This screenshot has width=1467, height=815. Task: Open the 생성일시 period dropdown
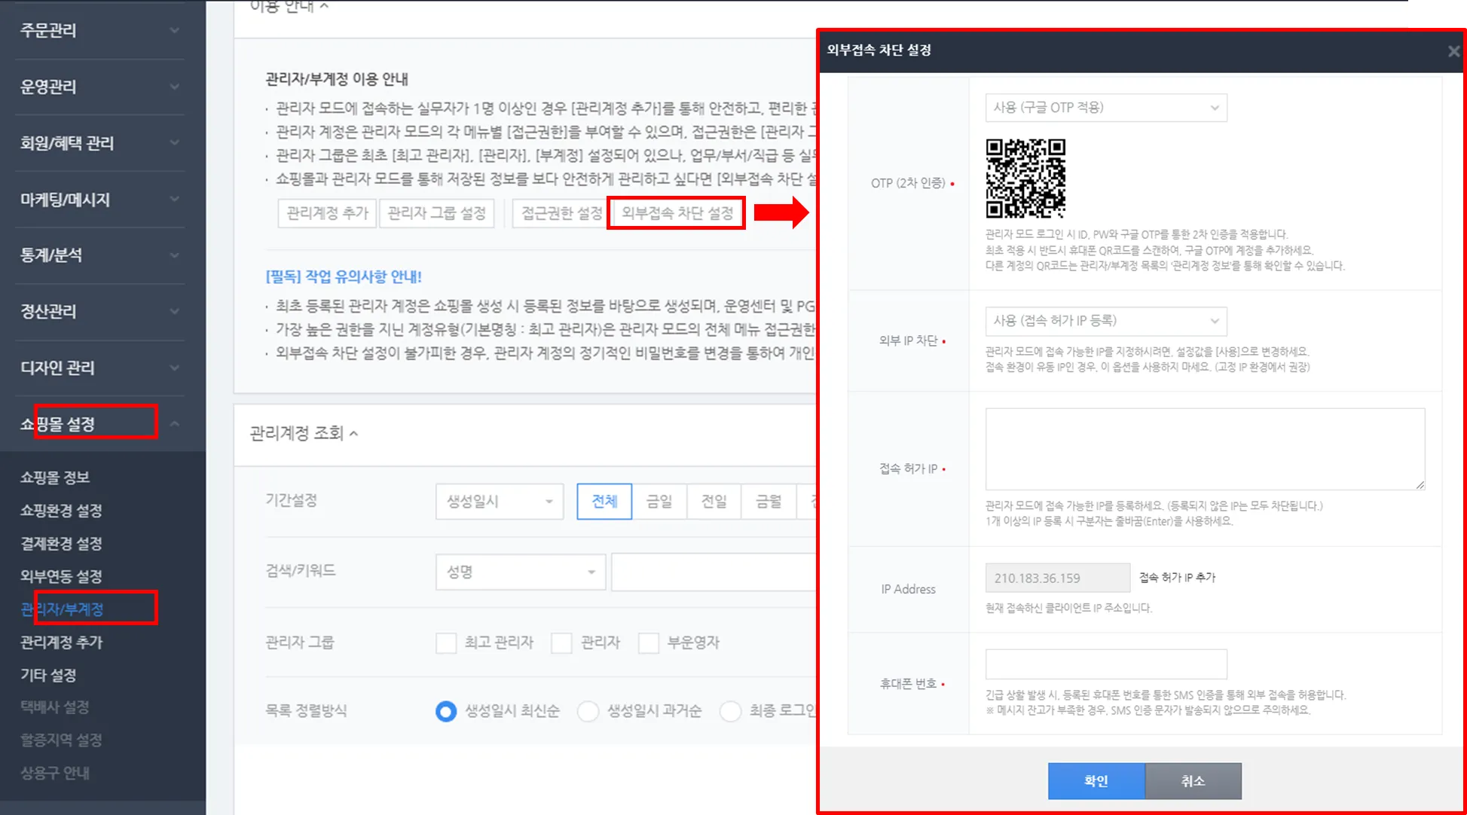[x=499, y=502]
